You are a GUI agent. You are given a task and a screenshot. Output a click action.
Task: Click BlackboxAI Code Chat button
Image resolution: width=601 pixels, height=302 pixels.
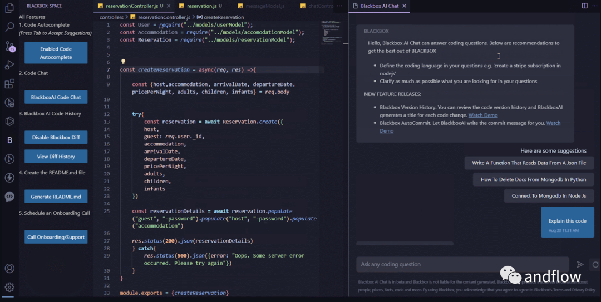(56, 97)
